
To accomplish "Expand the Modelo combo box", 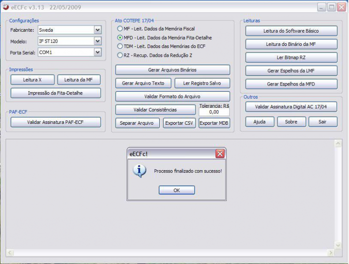I will click(98, 41).
